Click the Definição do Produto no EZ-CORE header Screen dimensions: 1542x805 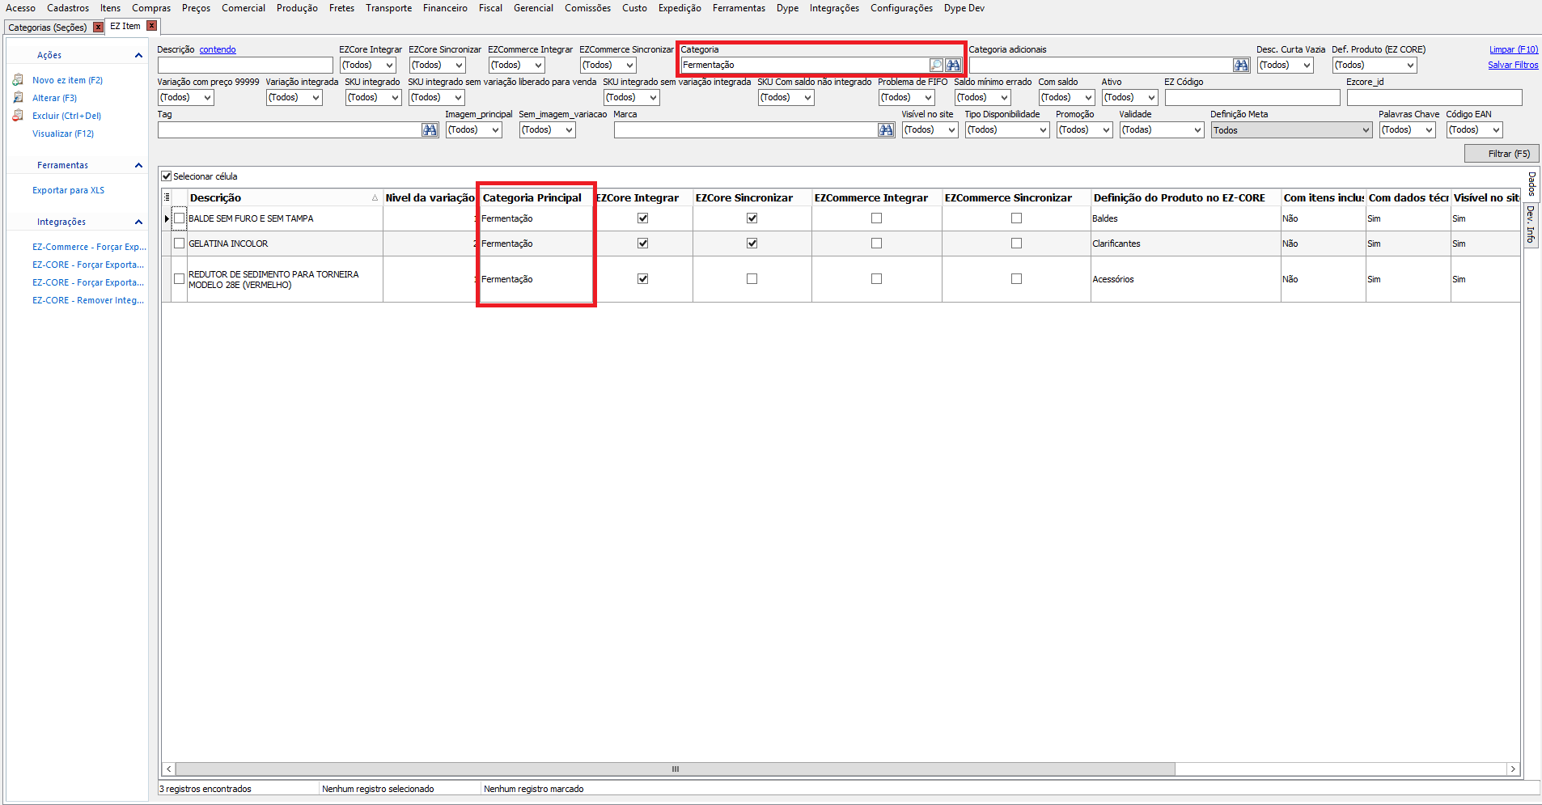[1185, 197]
